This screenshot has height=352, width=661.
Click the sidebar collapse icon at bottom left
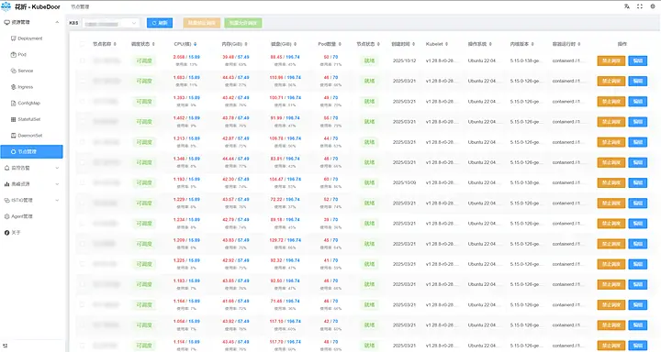(6, 346)
